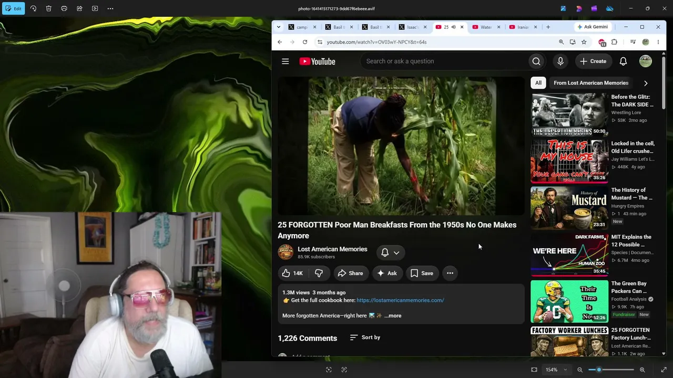Reload the YouTube page

pyautogui.click(x=304, y=42)
